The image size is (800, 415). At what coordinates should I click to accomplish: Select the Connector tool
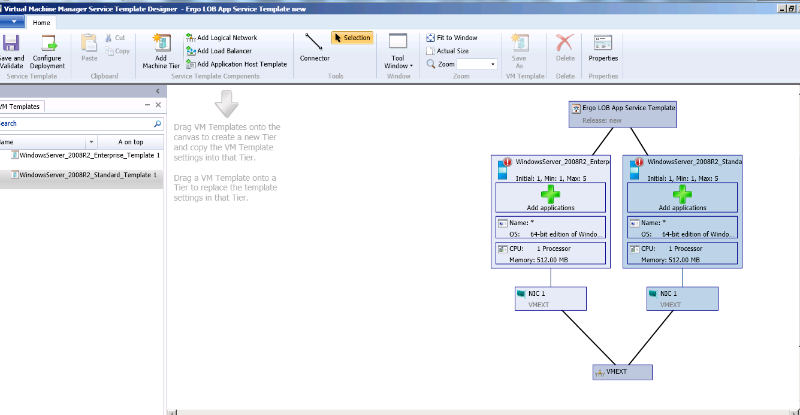(314, 51)
